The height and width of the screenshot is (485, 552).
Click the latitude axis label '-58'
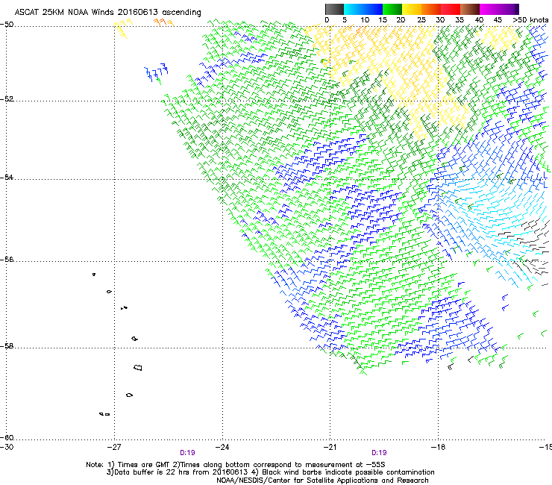tap(7, 346)
